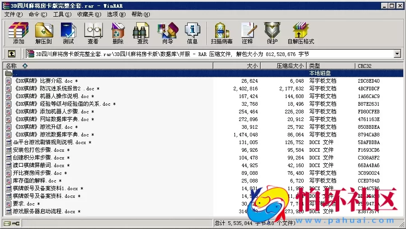
Task: Maximize the WinRAR window
Action: (392, 6)
